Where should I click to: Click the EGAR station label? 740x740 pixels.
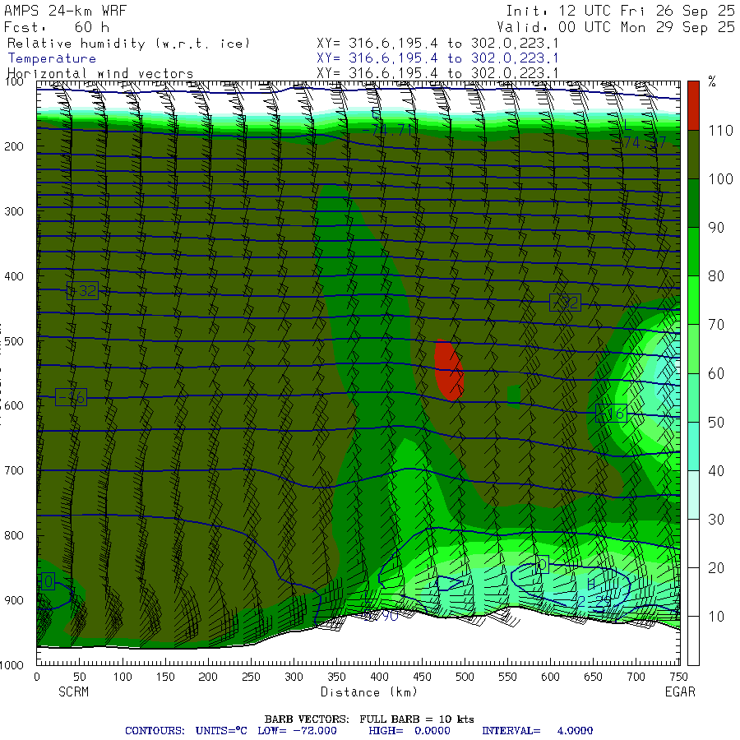pyautogui.click(x=680, y=692)
